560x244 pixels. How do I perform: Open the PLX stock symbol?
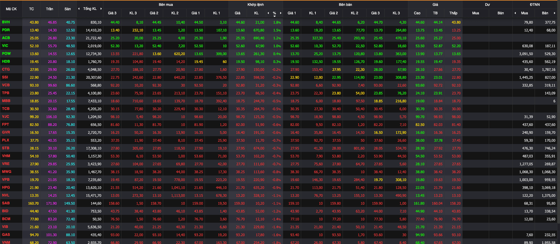click(6, 140)
